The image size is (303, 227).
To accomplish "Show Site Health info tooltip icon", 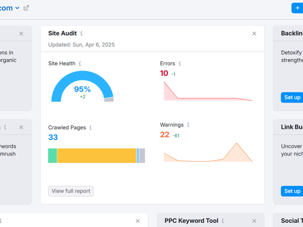I will tap(80, 64).
